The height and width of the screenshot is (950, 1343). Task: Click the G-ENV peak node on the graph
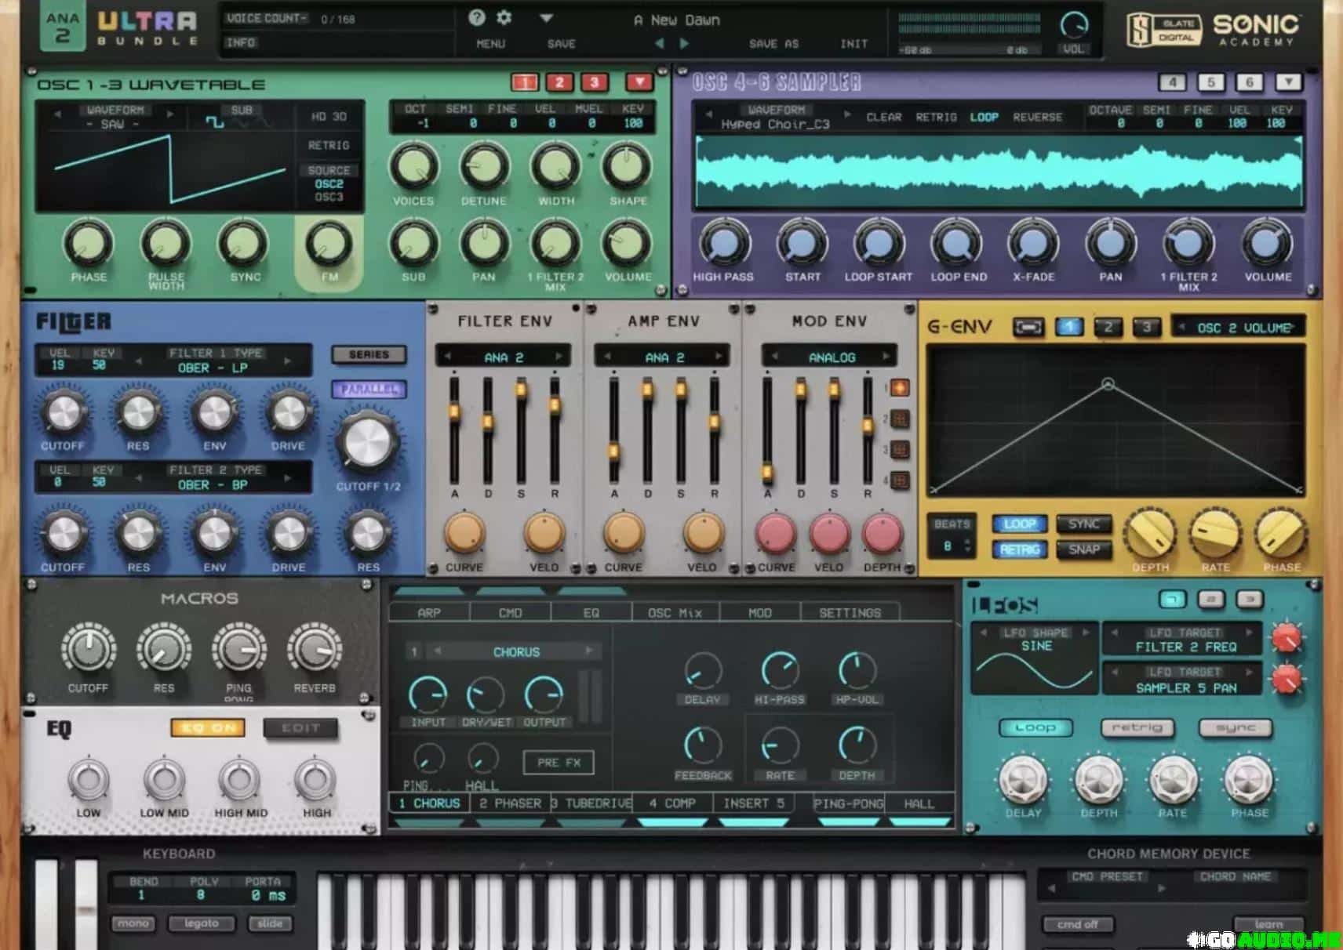1108,384
